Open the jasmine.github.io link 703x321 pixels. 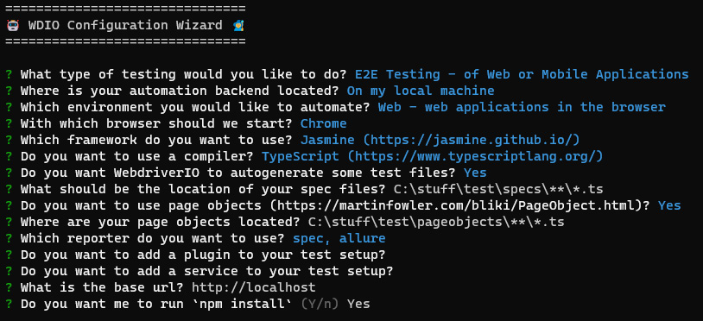[472, 140]
